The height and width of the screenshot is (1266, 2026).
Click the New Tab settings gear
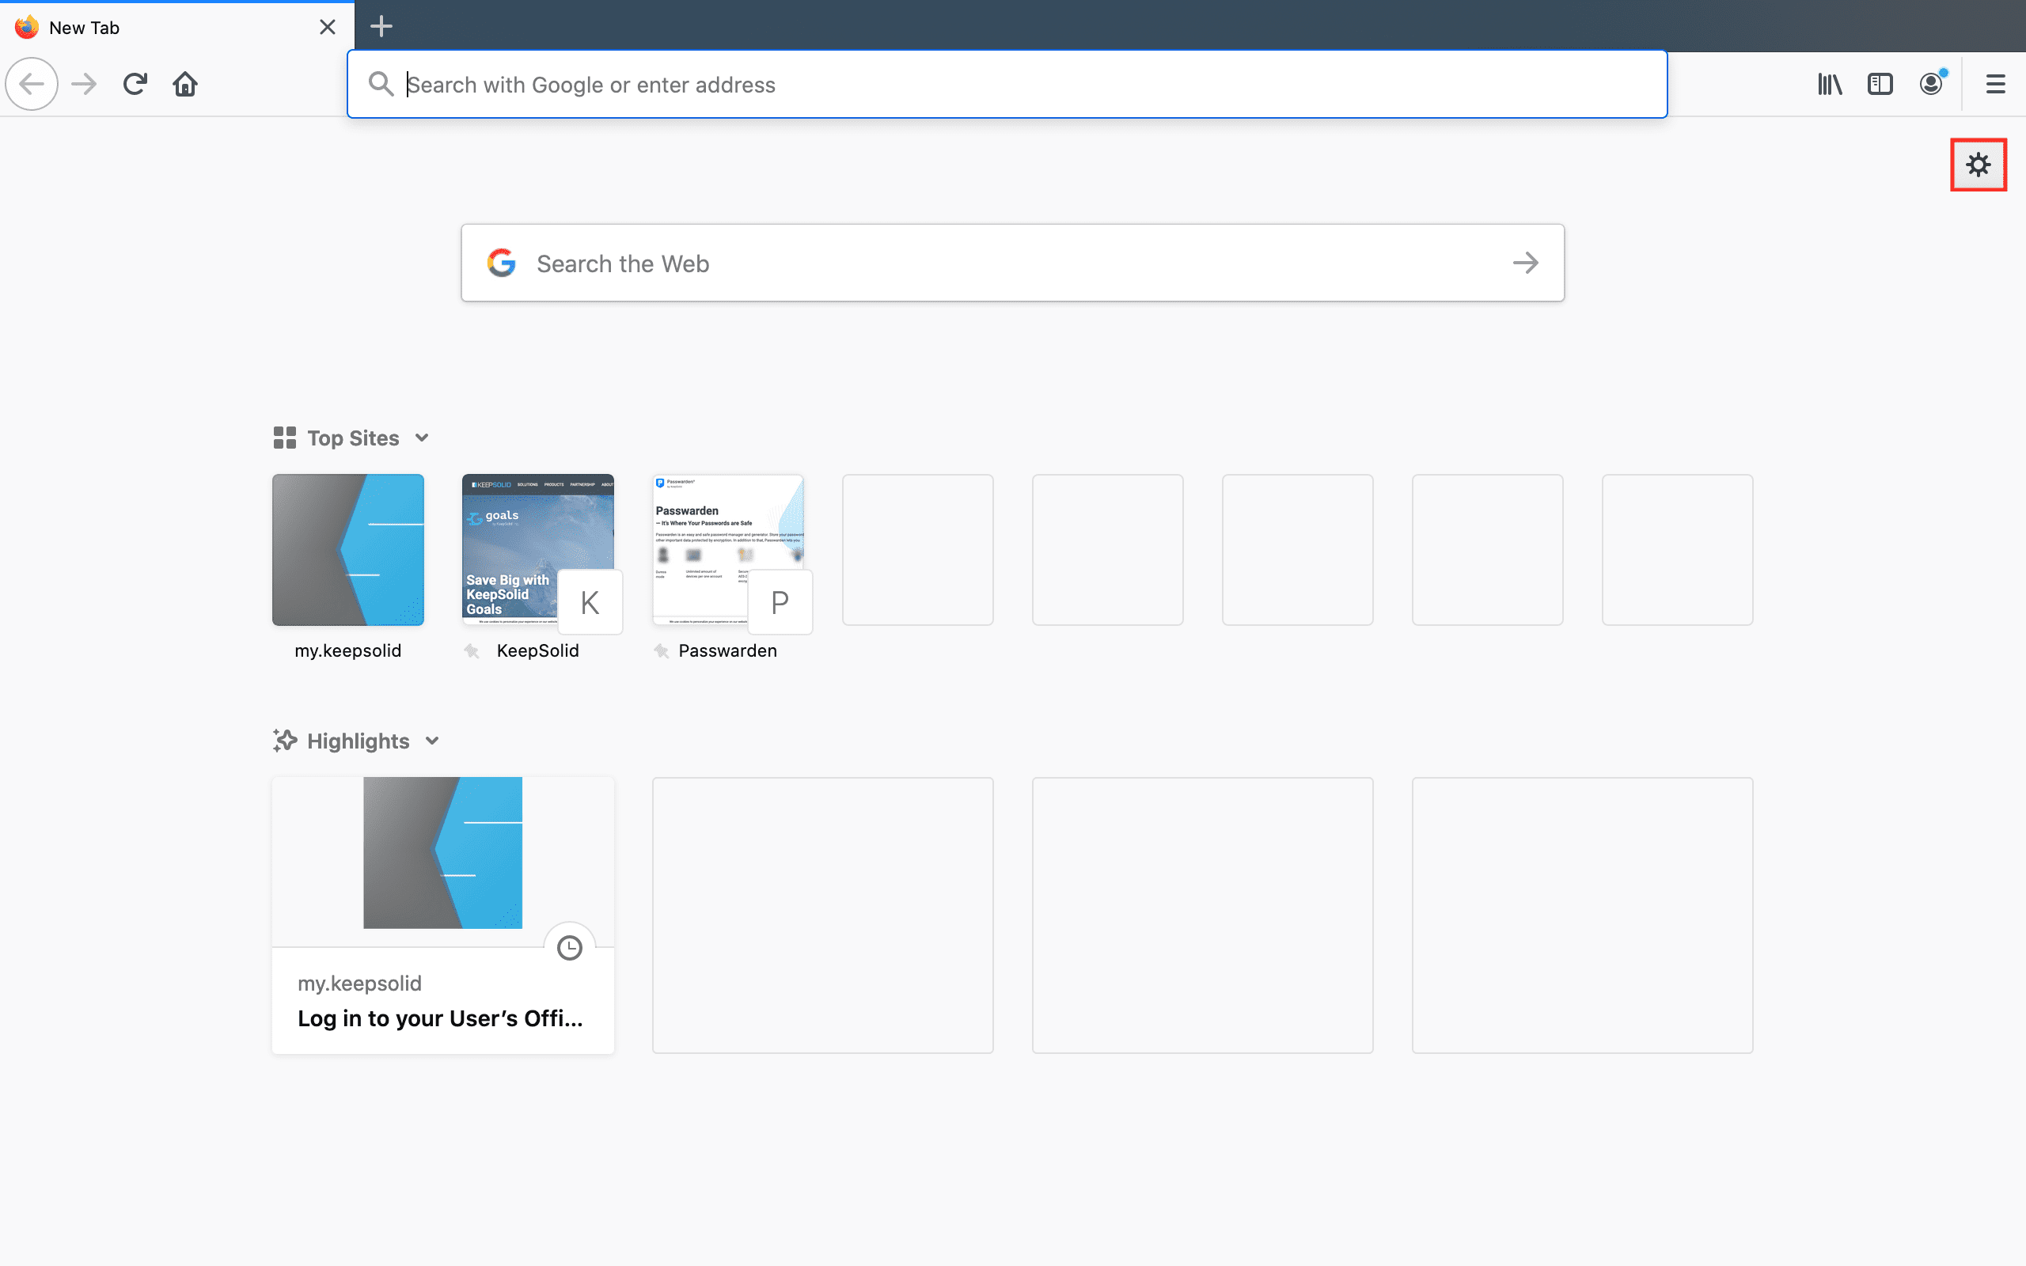(1978, 165)
